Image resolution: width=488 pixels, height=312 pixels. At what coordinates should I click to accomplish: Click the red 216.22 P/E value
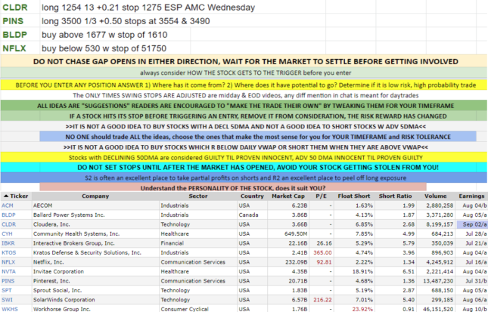coord(322,300)
